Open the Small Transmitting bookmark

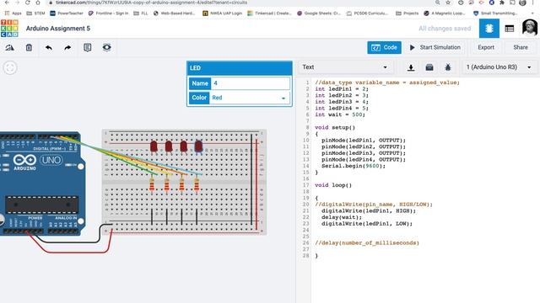[x=495, y=13]
